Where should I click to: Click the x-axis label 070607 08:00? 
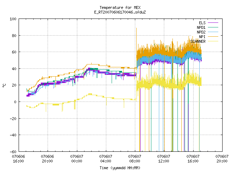(x=135, y=159)
